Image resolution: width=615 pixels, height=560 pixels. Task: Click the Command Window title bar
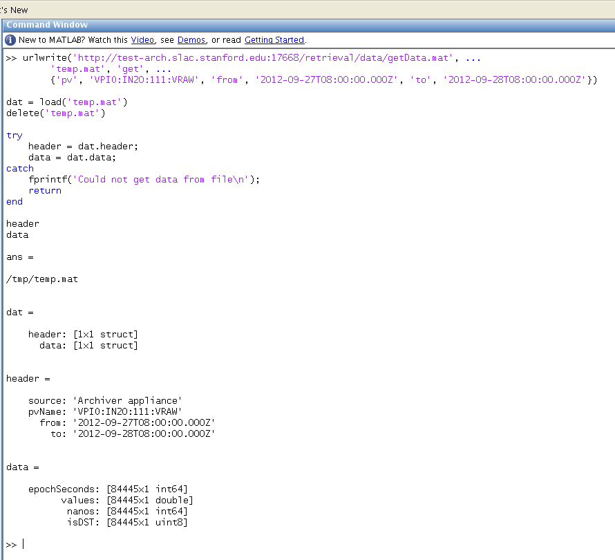[x=47, y=25]
